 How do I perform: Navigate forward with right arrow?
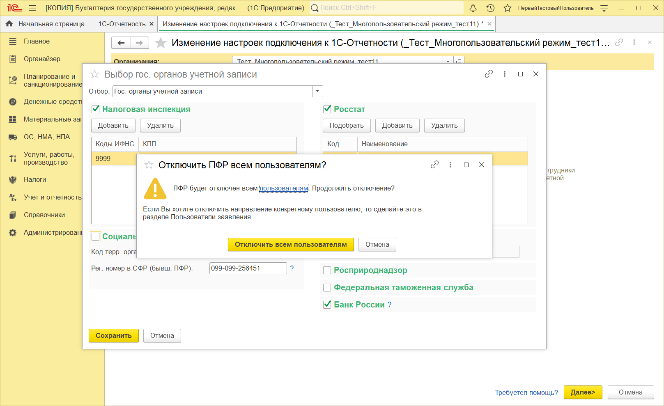point(140,43)
